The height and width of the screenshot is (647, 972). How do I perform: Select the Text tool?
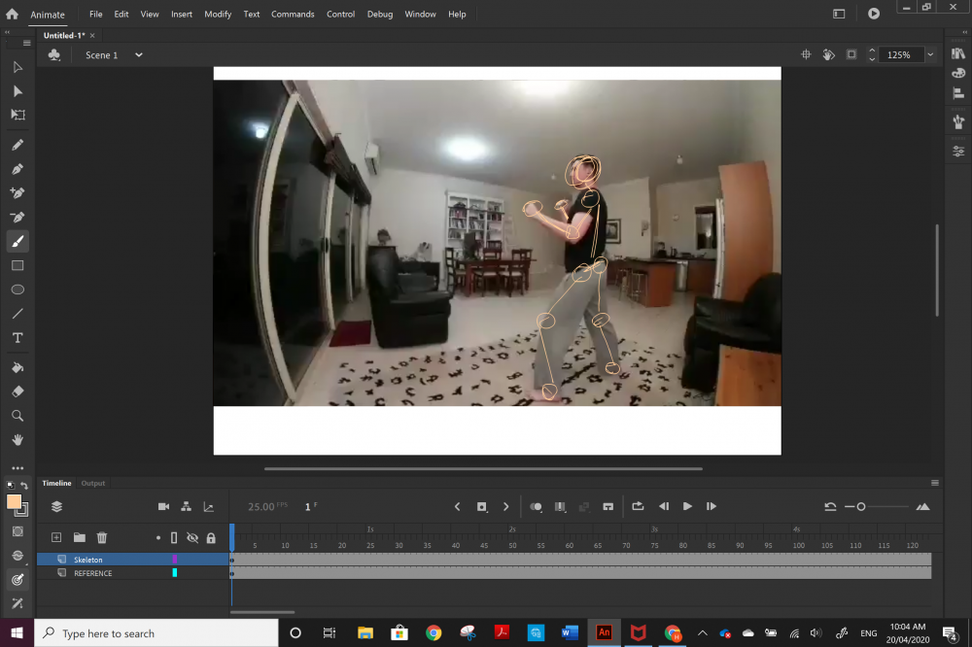(x=17, y=338)
